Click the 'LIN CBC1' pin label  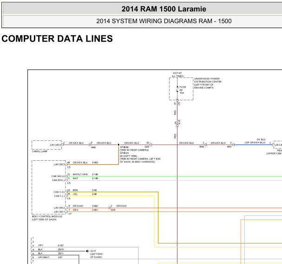59,212
